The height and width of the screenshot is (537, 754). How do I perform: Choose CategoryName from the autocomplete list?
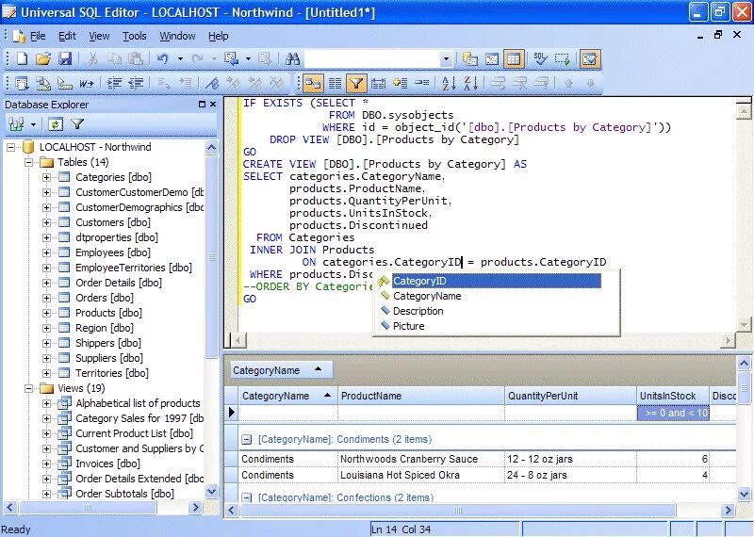click(427, 296)
